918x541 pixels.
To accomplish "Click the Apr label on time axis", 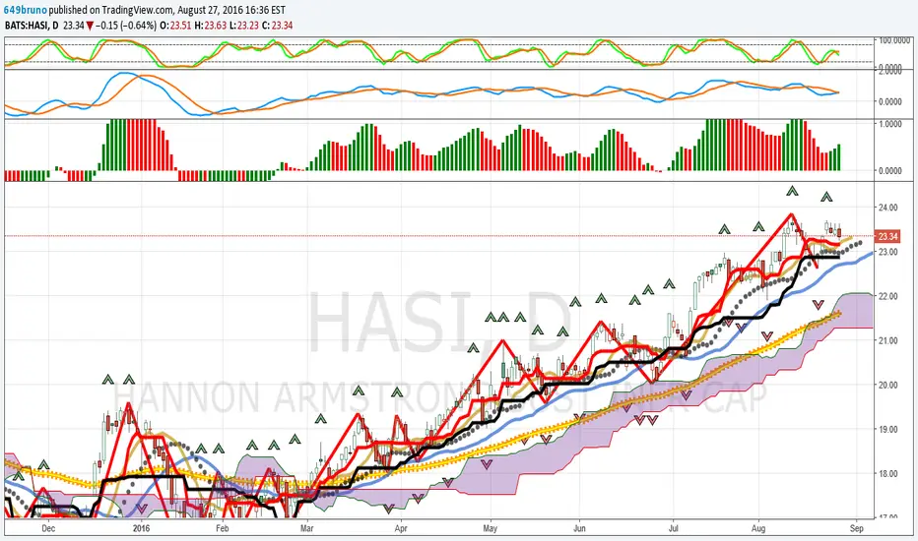I will 401,528.
